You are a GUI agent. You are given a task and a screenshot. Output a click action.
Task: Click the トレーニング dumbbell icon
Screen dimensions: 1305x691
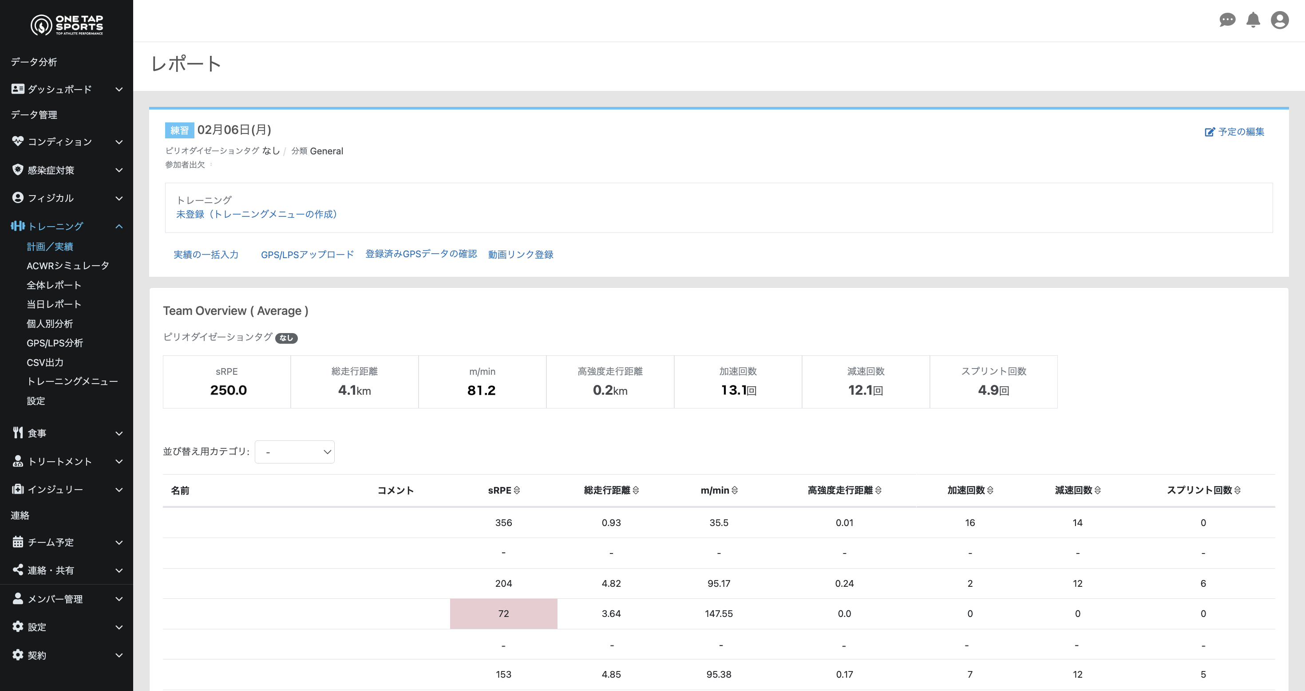coord(18,226)
